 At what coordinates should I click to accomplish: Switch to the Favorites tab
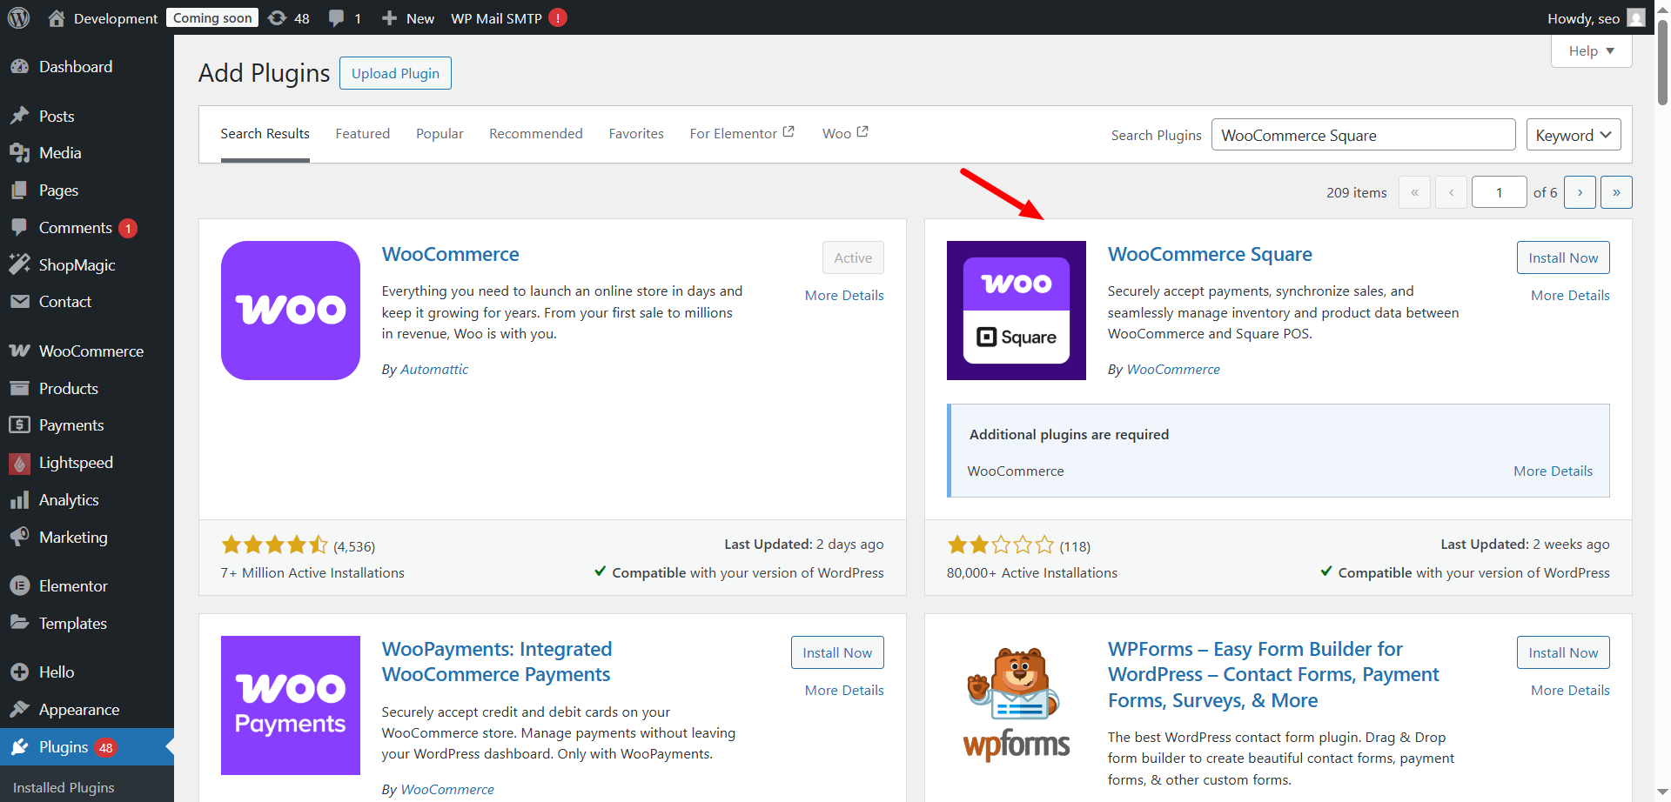[636, 134]
